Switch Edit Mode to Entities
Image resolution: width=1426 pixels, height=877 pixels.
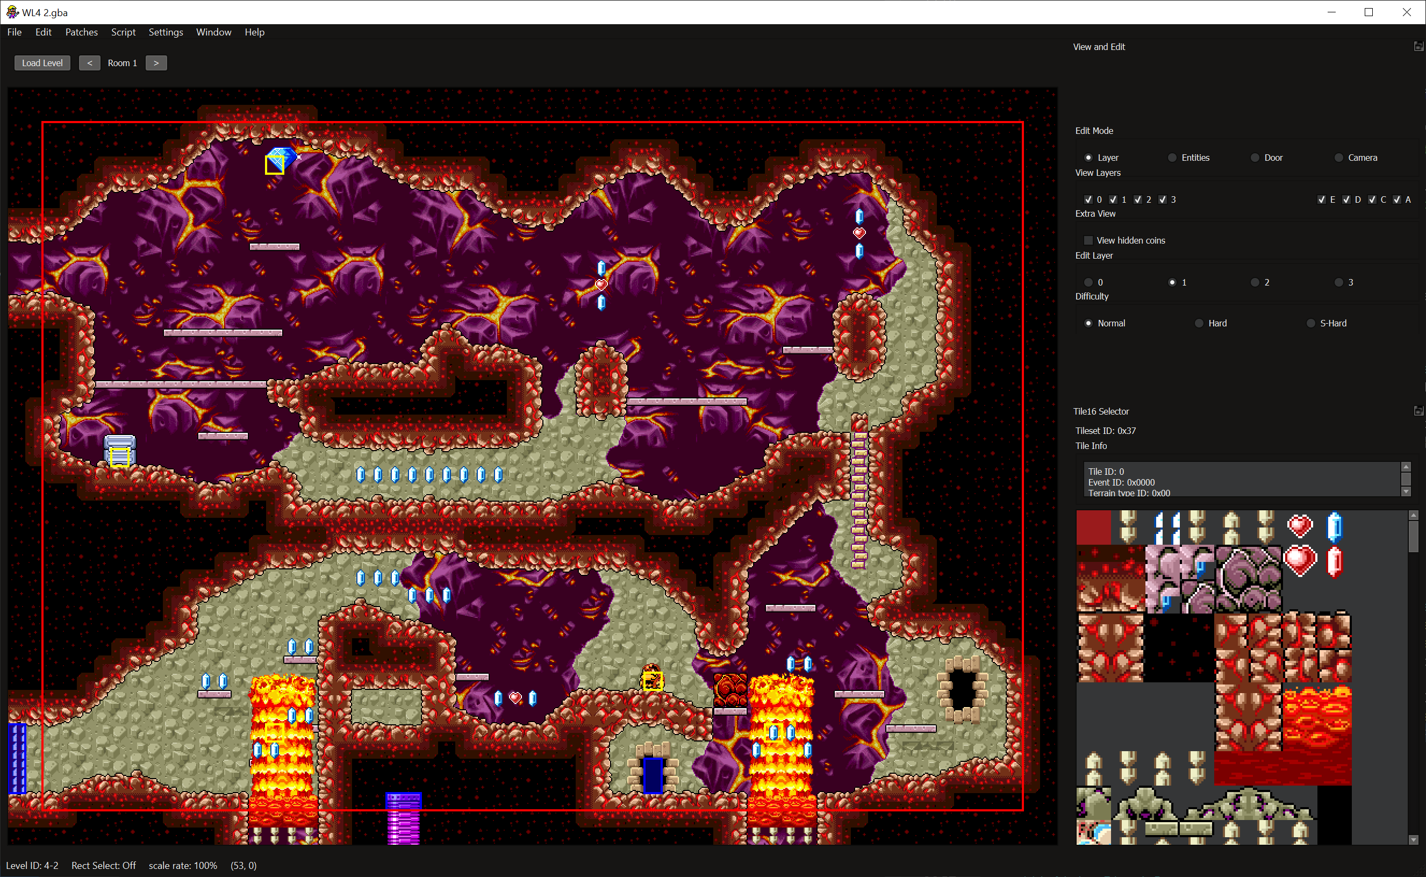[1172, 158]
